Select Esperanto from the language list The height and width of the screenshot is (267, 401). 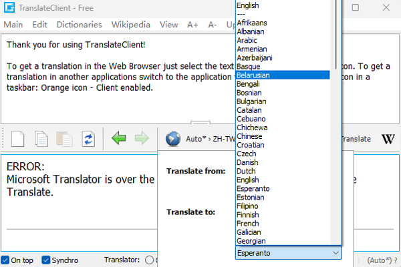283,188
